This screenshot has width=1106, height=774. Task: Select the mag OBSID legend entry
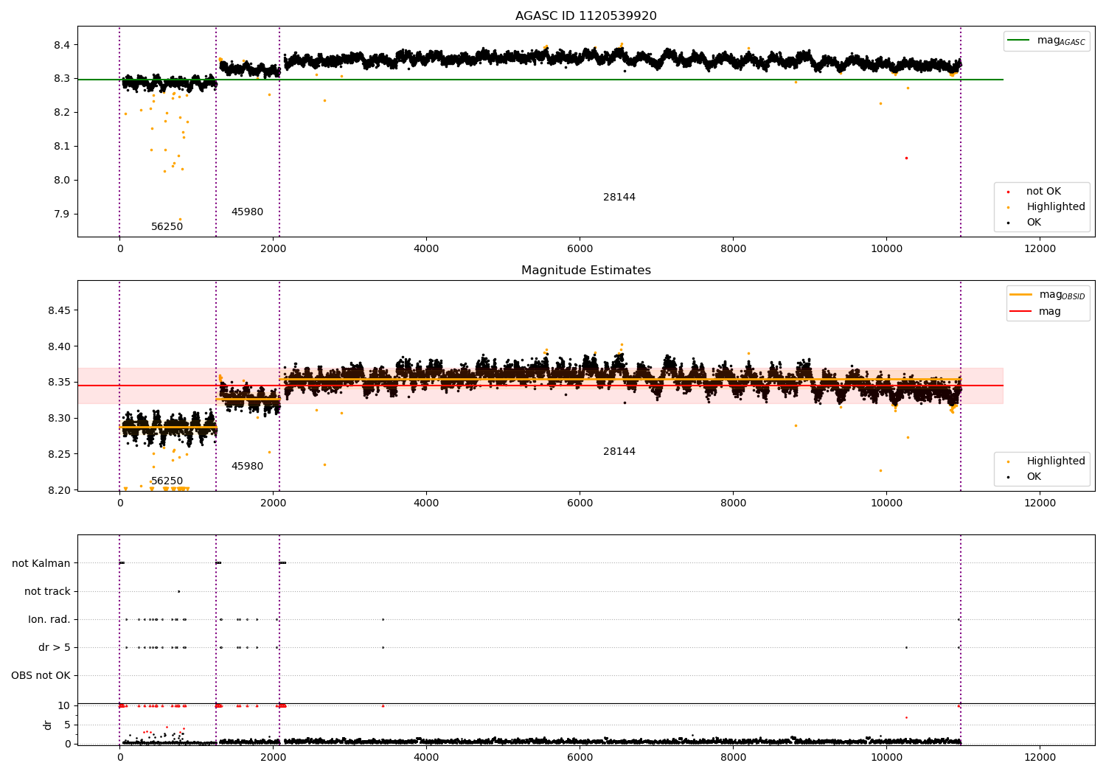click(1048, 295)
